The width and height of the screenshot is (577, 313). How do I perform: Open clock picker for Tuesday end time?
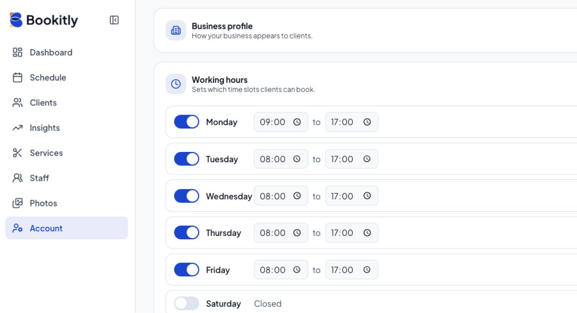(367, 159)
